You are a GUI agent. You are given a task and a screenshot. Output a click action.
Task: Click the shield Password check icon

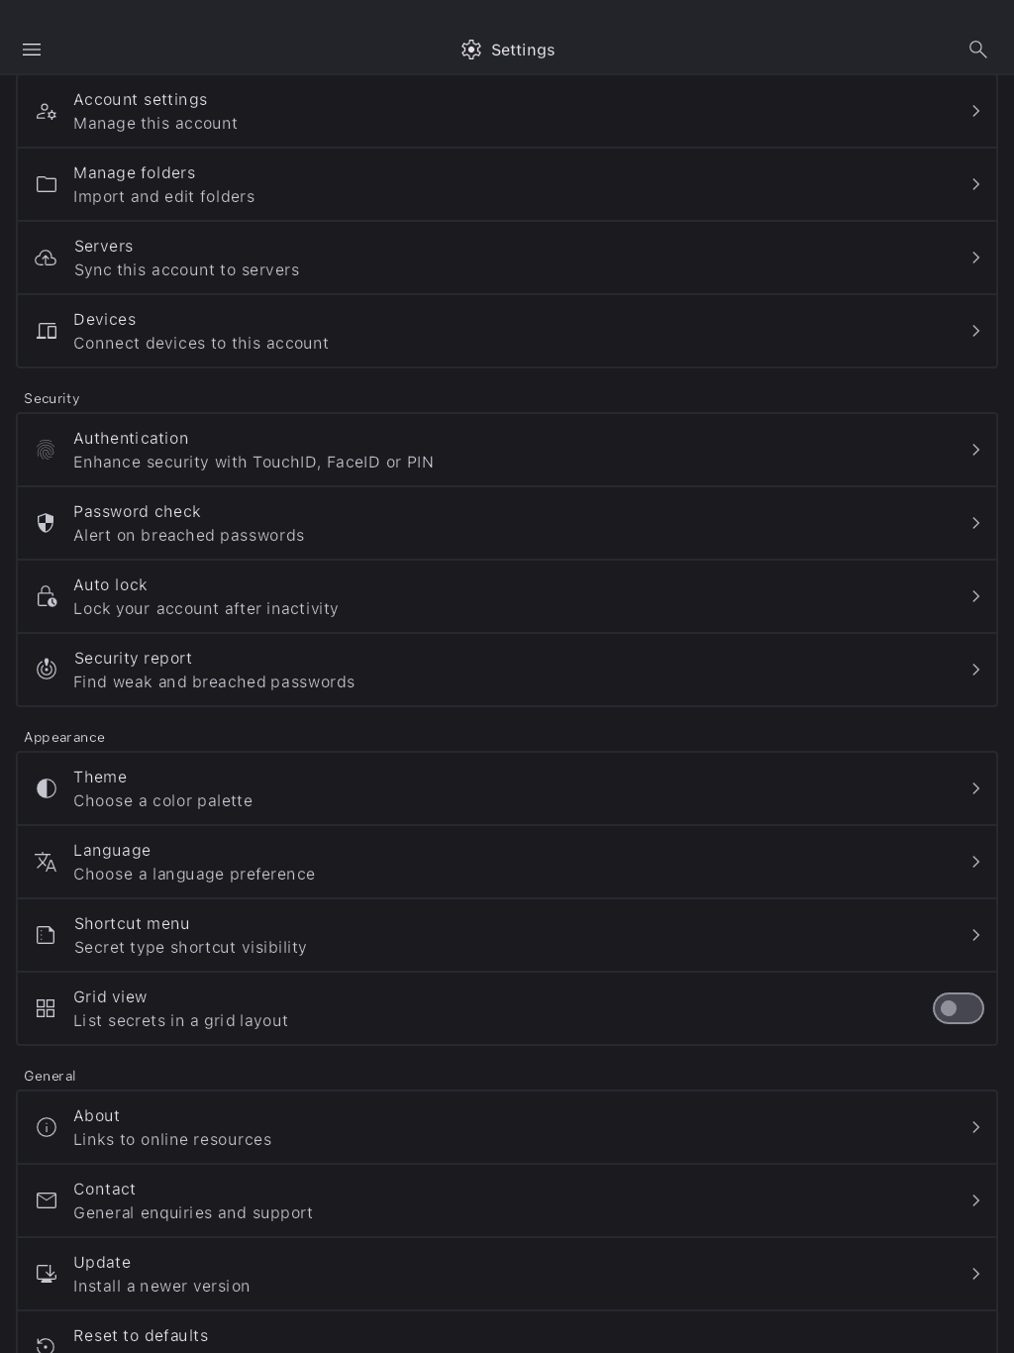pyautogui.click(x=46, y=523)
